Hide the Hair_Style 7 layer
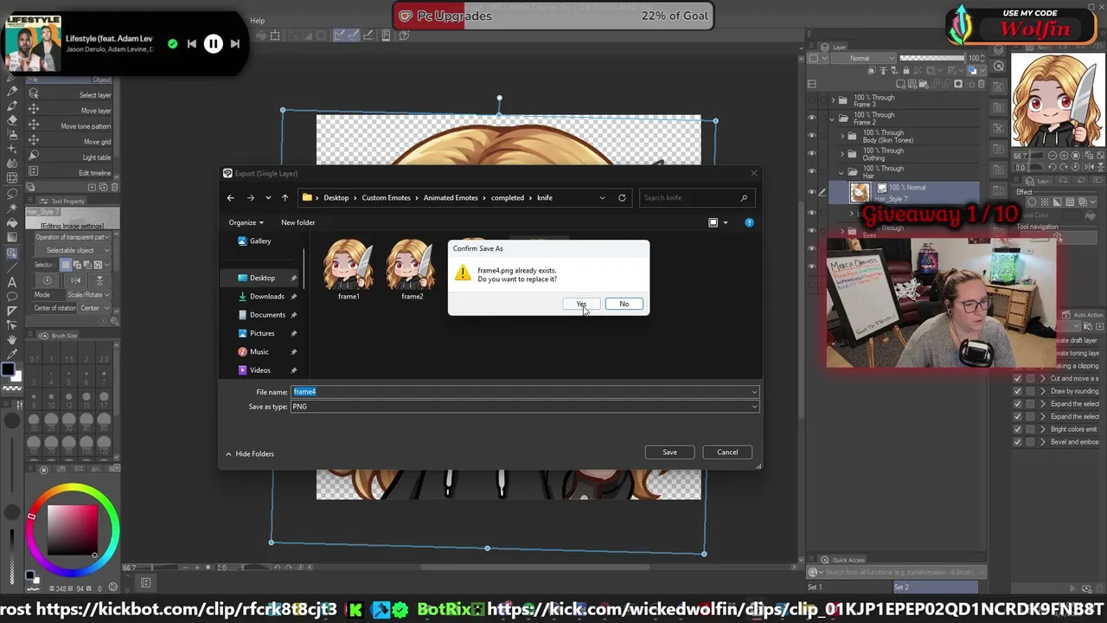 pyautogui.click(x=811, y=191)
